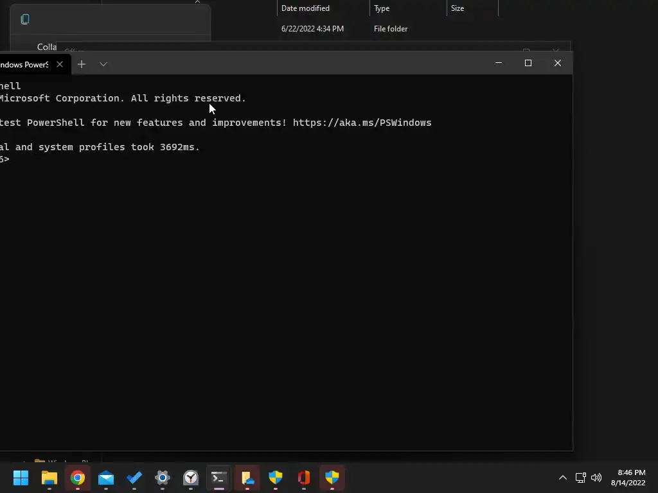Open the Windows Start menu
Viewport: 658px width, 493px height.
pyautogui.click(x=21, y=478)
